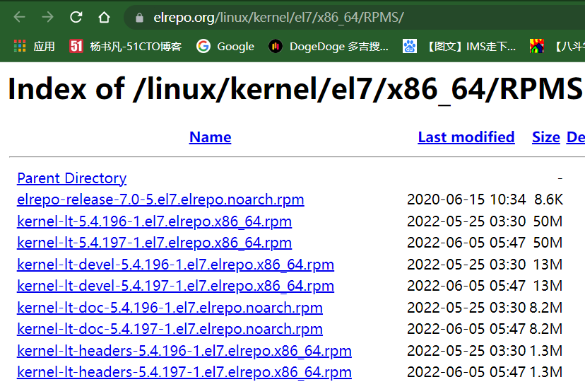This screenshot has width=585, height=382.
Task: Open 杨书凡-51CTO博客 bookmark
Action: (136, 46)
